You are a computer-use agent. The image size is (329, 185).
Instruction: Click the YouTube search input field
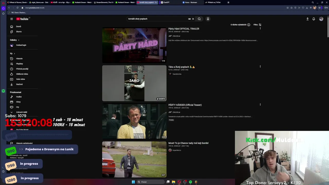(157, 19)
